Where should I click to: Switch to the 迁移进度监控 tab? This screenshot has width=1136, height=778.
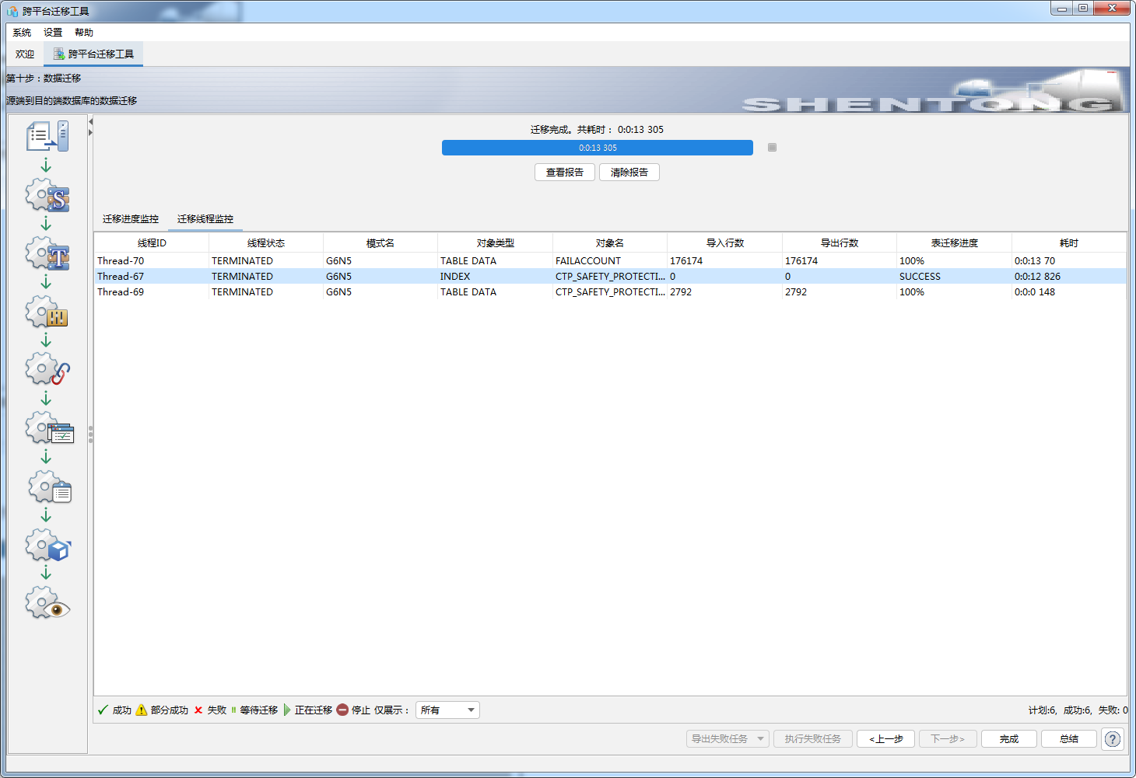(x=131, y=219)
